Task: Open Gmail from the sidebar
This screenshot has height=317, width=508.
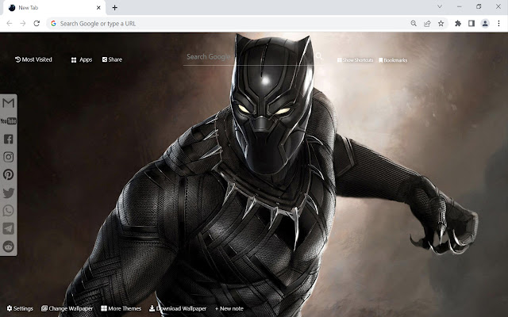Action: coord(9,103)
